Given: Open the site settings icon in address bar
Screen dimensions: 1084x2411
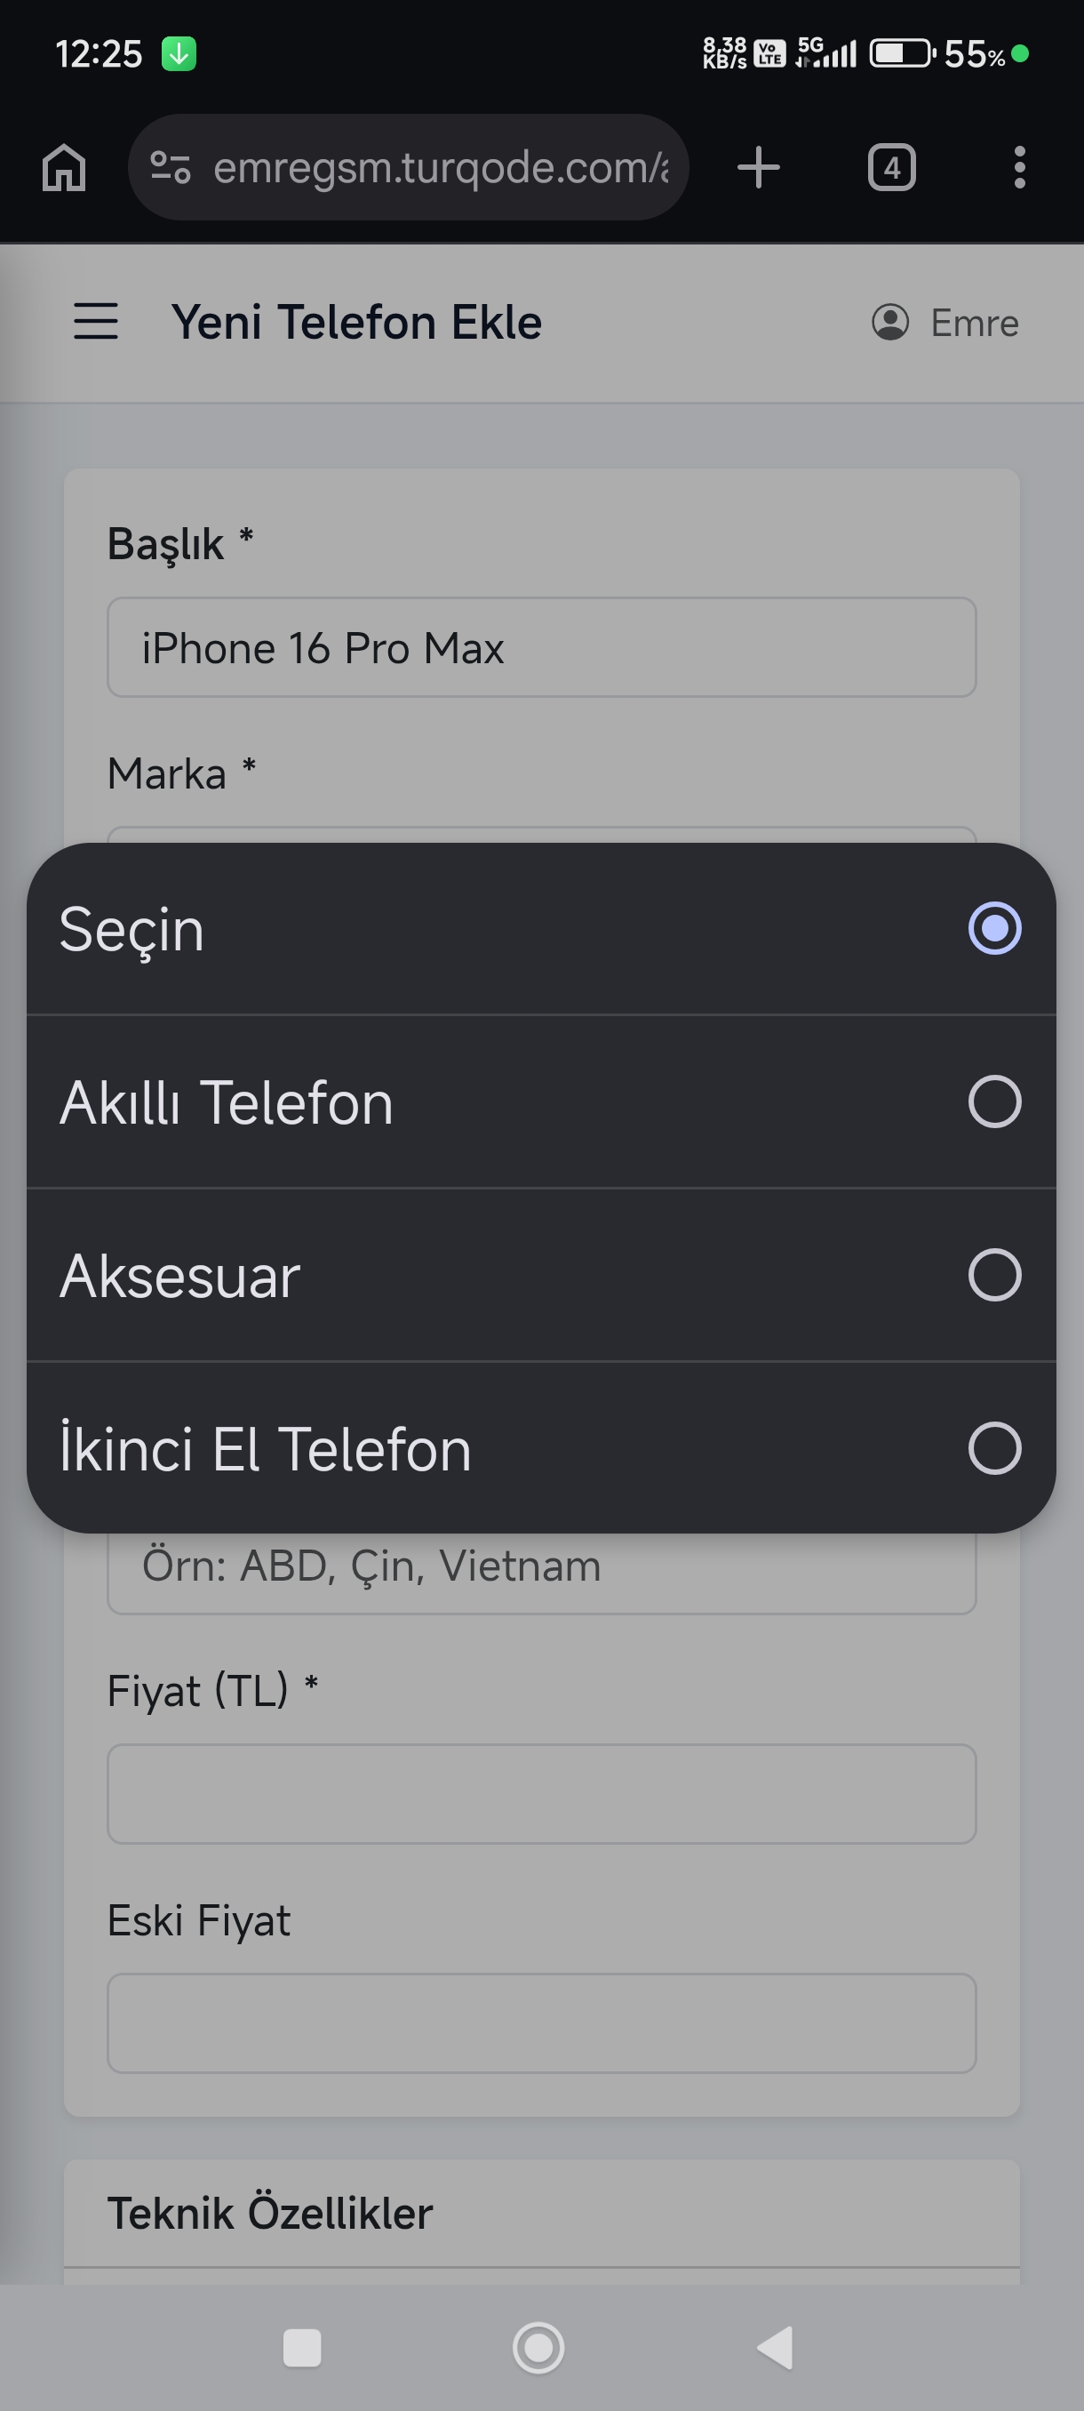Looking at the screenshot, I should (171, 169).
